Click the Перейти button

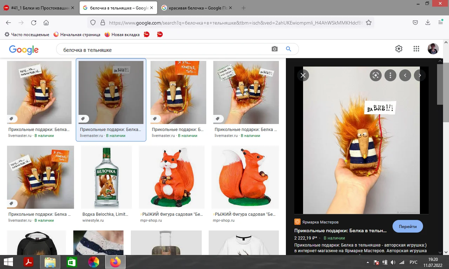408,226
